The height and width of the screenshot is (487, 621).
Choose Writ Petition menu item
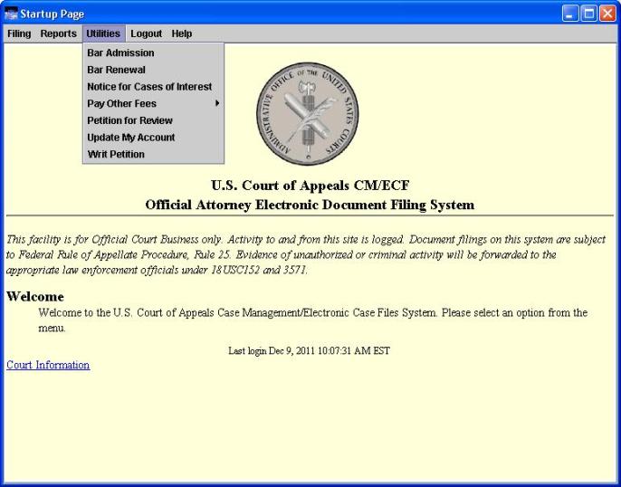click(153, 155)
